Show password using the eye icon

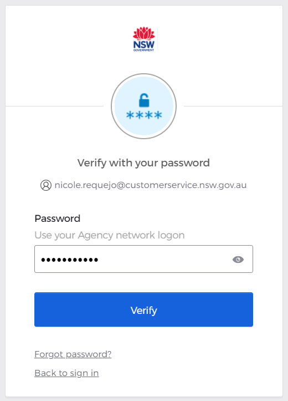(238, 260)
